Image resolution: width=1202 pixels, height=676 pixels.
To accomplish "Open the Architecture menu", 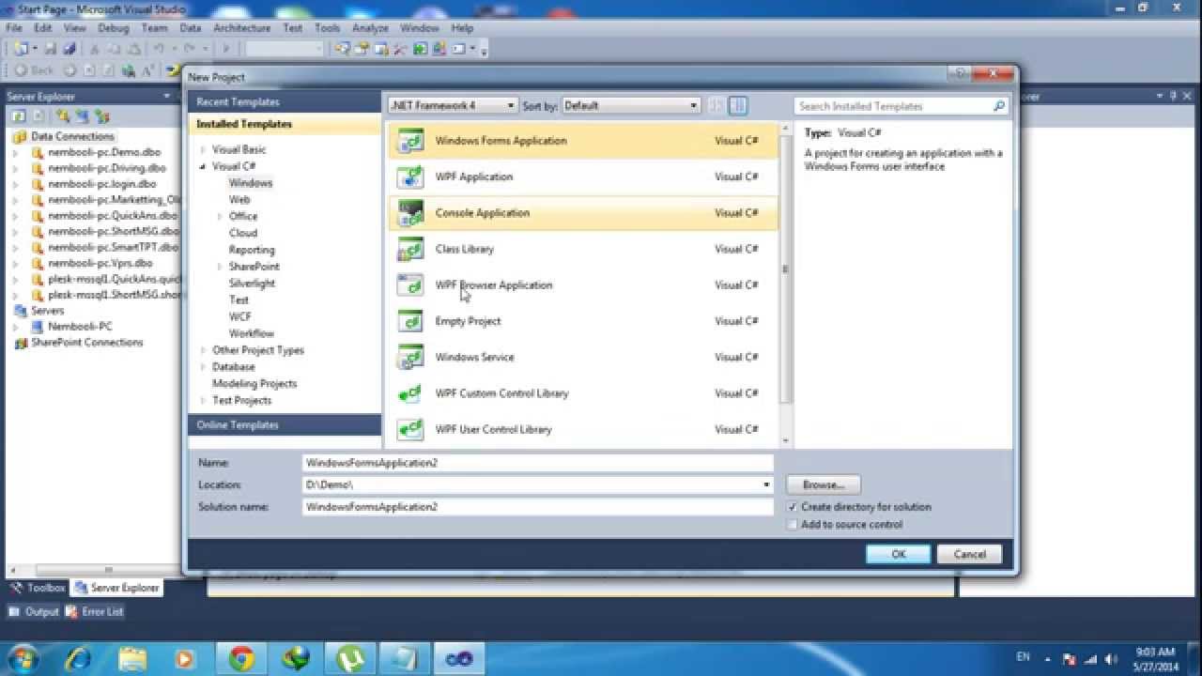I will pos(242,28).
